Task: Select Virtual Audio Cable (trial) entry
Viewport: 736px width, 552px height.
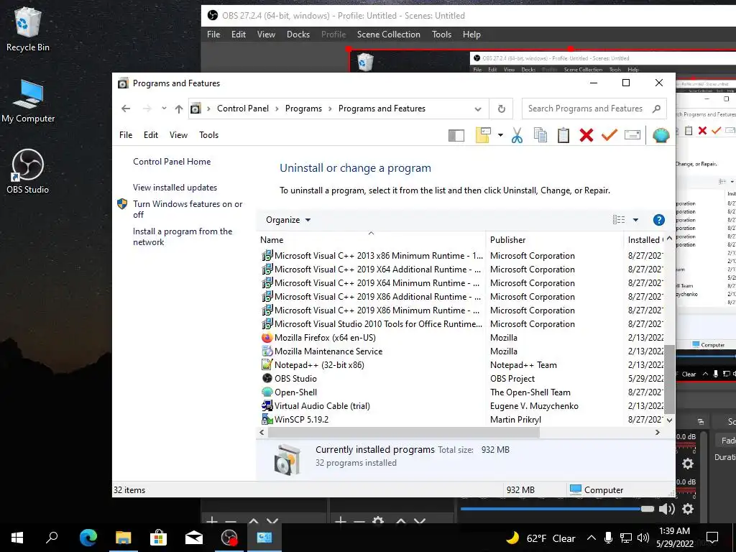Action: tap(322, 405)
